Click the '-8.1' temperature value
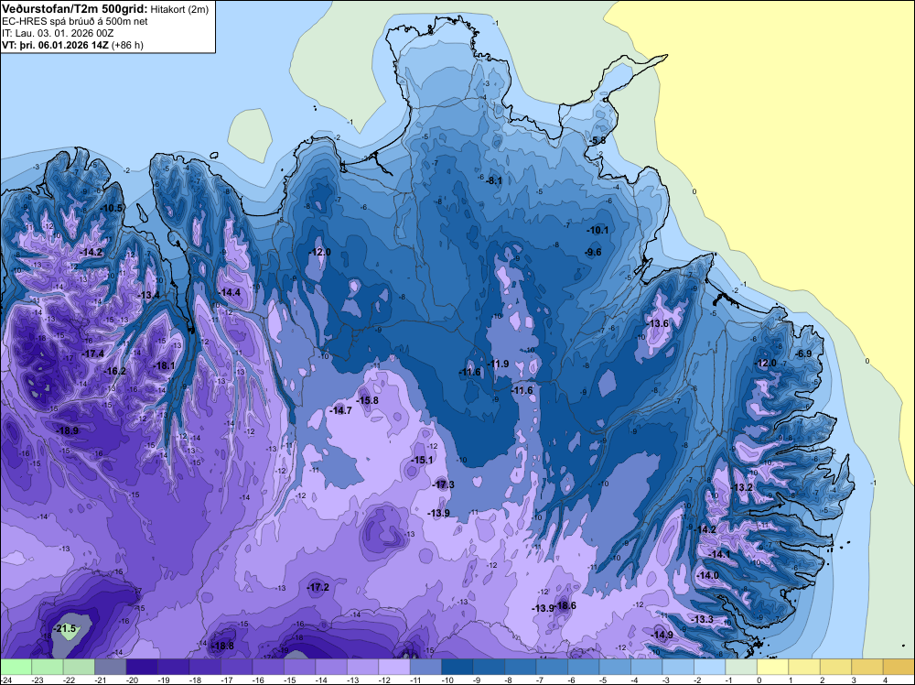This screenshot has width=915, height=685. click(494, 180)
